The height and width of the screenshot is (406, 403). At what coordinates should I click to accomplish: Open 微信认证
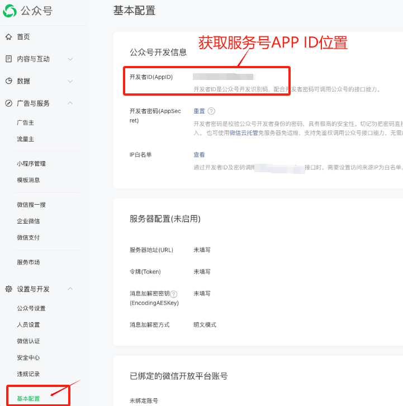pos(29,341)
